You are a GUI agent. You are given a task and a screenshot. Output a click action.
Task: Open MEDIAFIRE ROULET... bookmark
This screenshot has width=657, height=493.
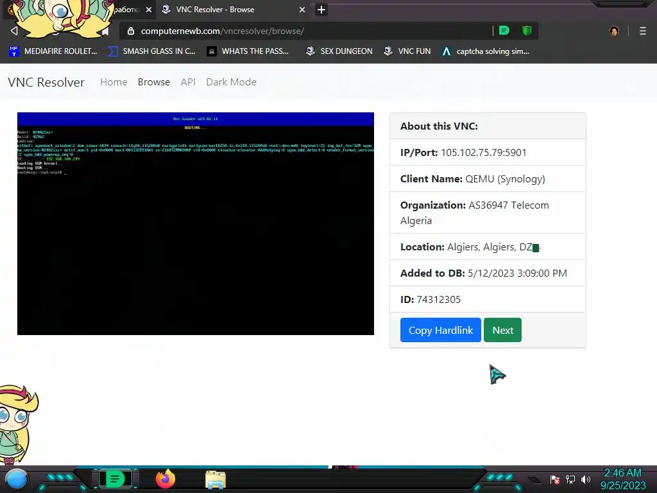click(53, 51)
